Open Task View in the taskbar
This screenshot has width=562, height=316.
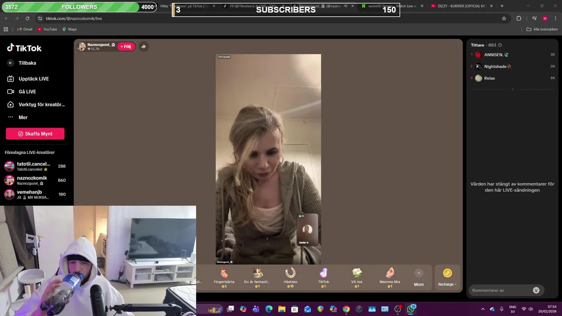(x=231, y=309)
